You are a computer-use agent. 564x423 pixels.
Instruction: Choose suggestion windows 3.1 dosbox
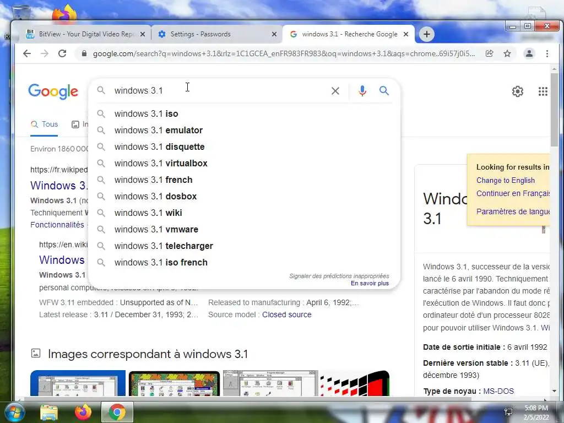[x=245, y=197]
